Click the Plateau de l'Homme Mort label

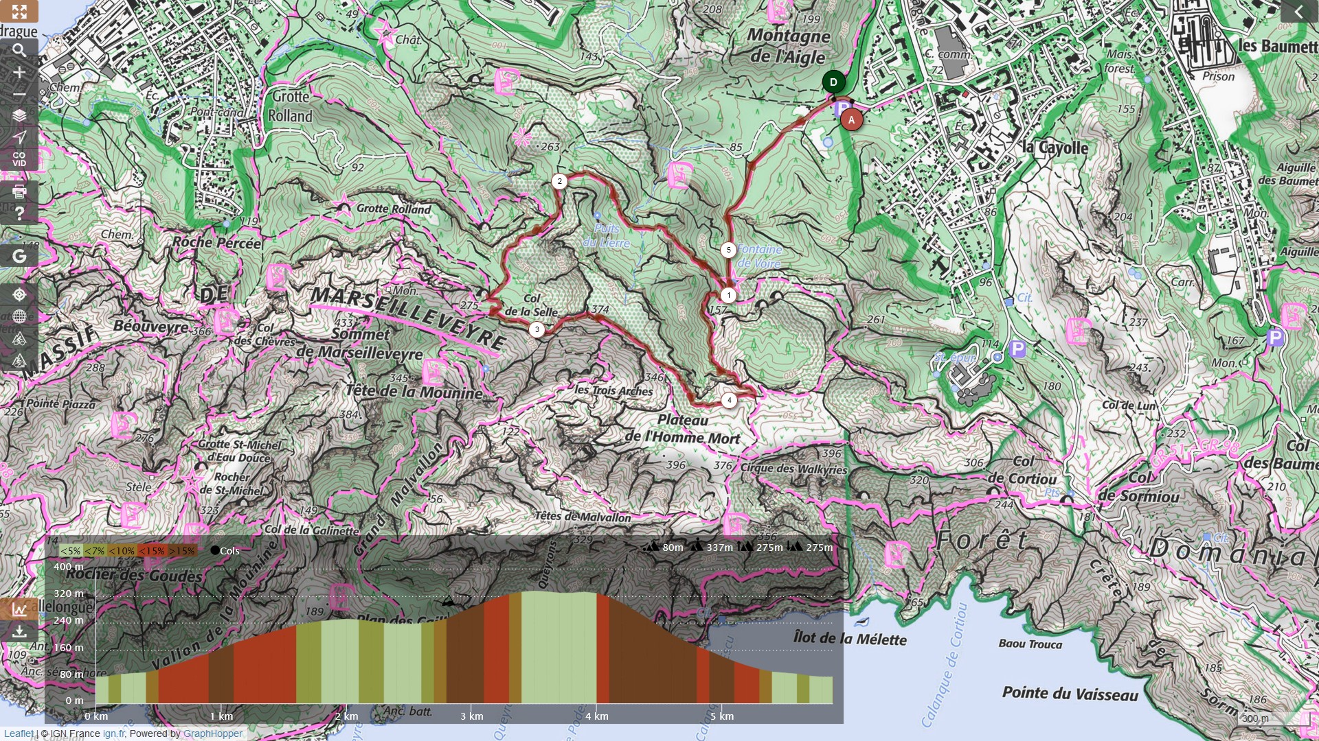point(682,430)
